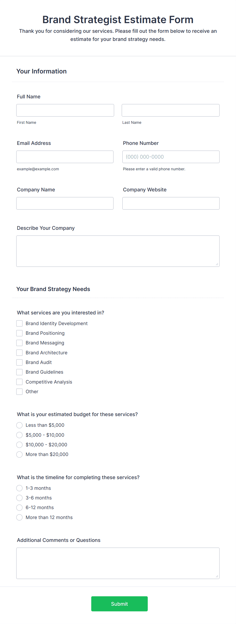Click the Last Name input field
The height and width of the screenshot is (624, 236).
tap(171, 110)
